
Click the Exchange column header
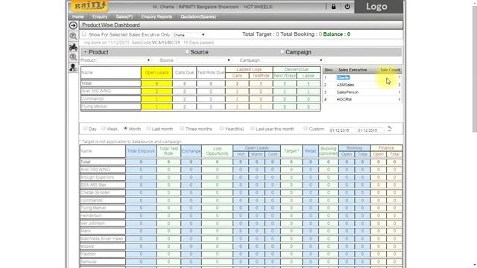click(191, 151)
